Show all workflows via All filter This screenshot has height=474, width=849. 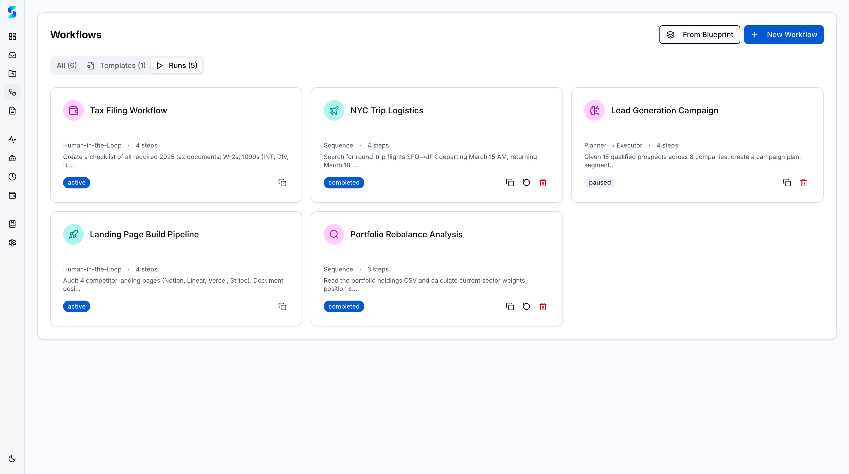[x=66, y=65]
